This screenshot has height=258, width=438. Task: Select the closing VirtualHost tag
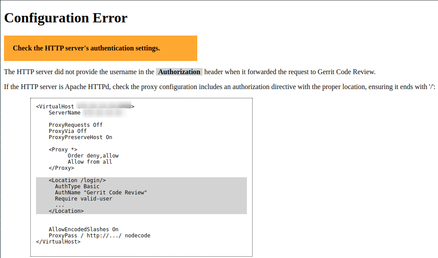(58, 241)
